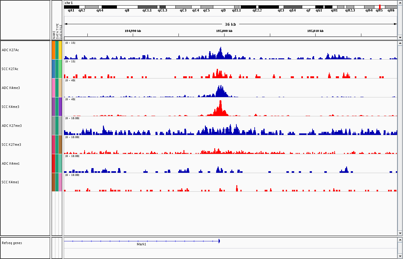Click the qD band on the chromosome ideogram
The height and width of the screenshot is (259, 403).
coord(223,7)
